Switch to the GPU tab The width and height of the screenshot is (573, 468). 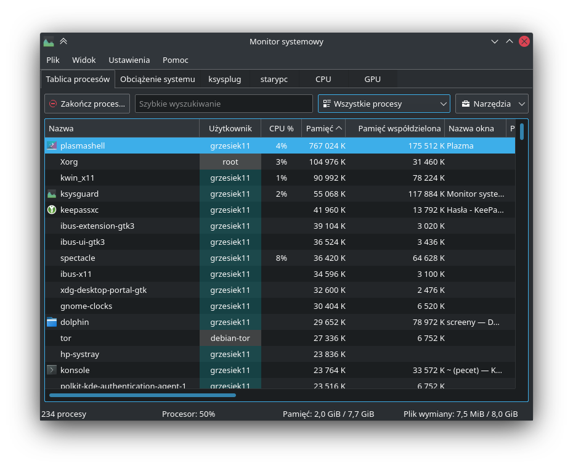pyautogui.click(x=372, y=79)
